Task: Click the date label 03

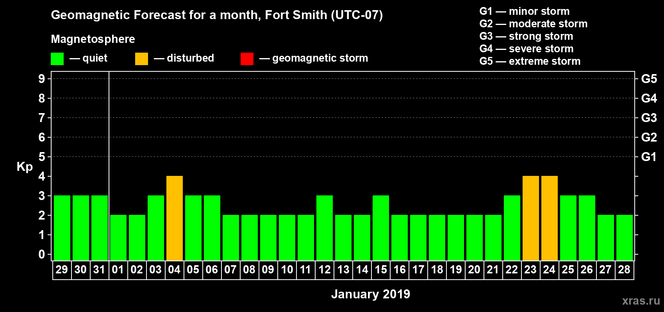Action: tap(155, 269)
